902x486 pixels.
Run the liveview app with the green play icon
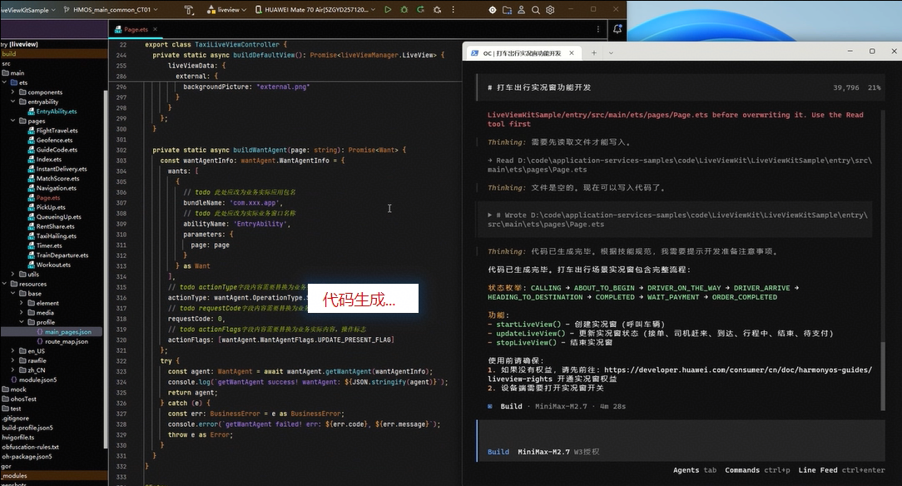(388, 10)
